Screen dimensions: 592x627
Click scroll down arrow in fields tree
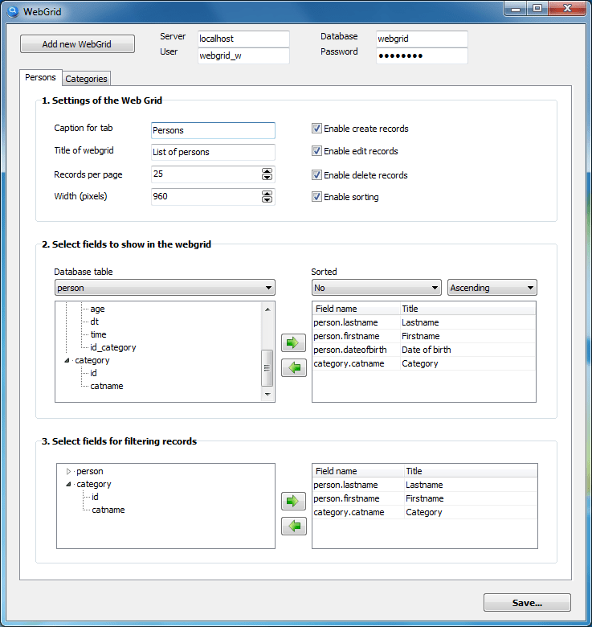tap(267, 394)
